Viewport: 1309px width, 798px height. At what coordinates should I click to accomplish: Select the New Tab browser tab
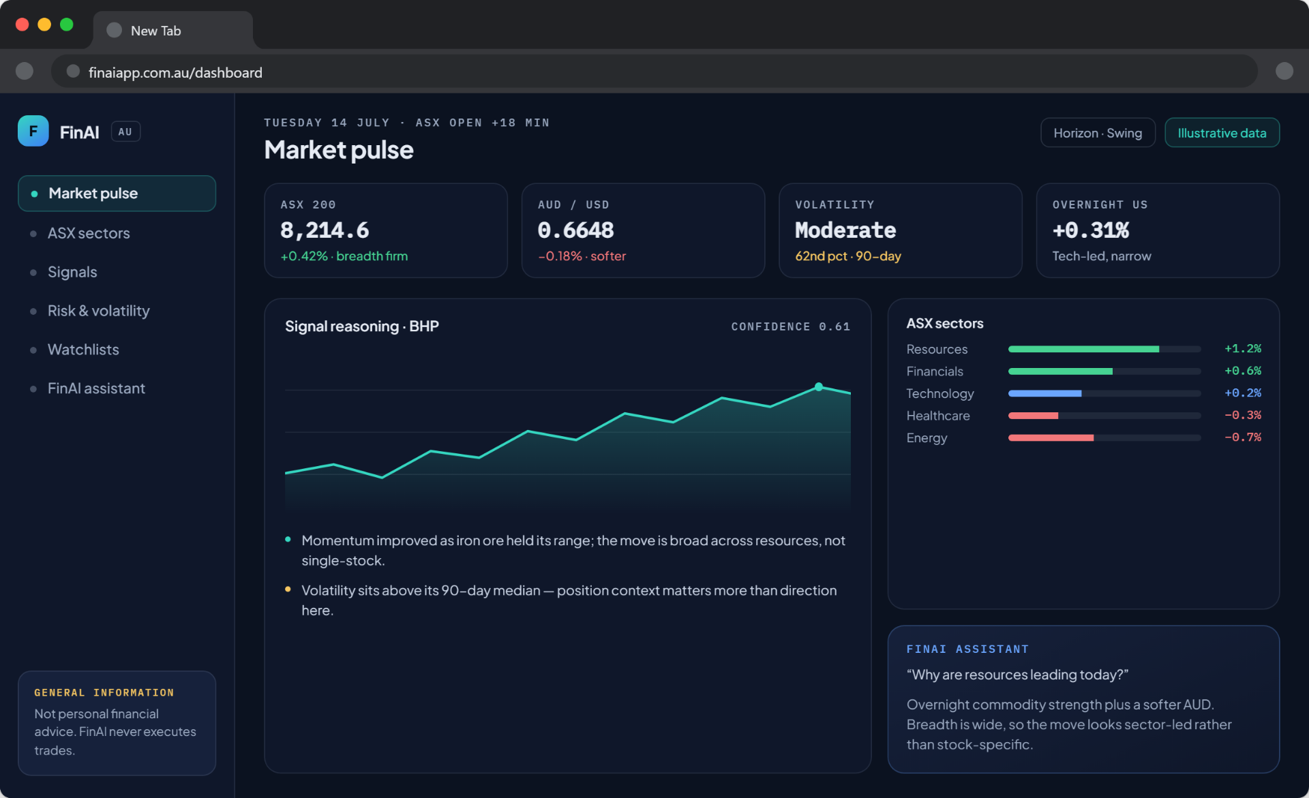tap(172, 31)
